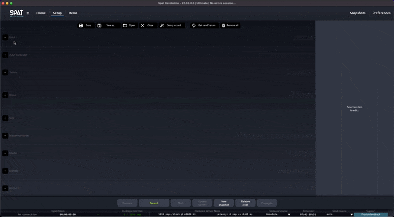Image resolution: width=394 pixels, height=217 pixels.
Task: Open the Items tab
Action: pyautogui.click(x=73, y=13)
